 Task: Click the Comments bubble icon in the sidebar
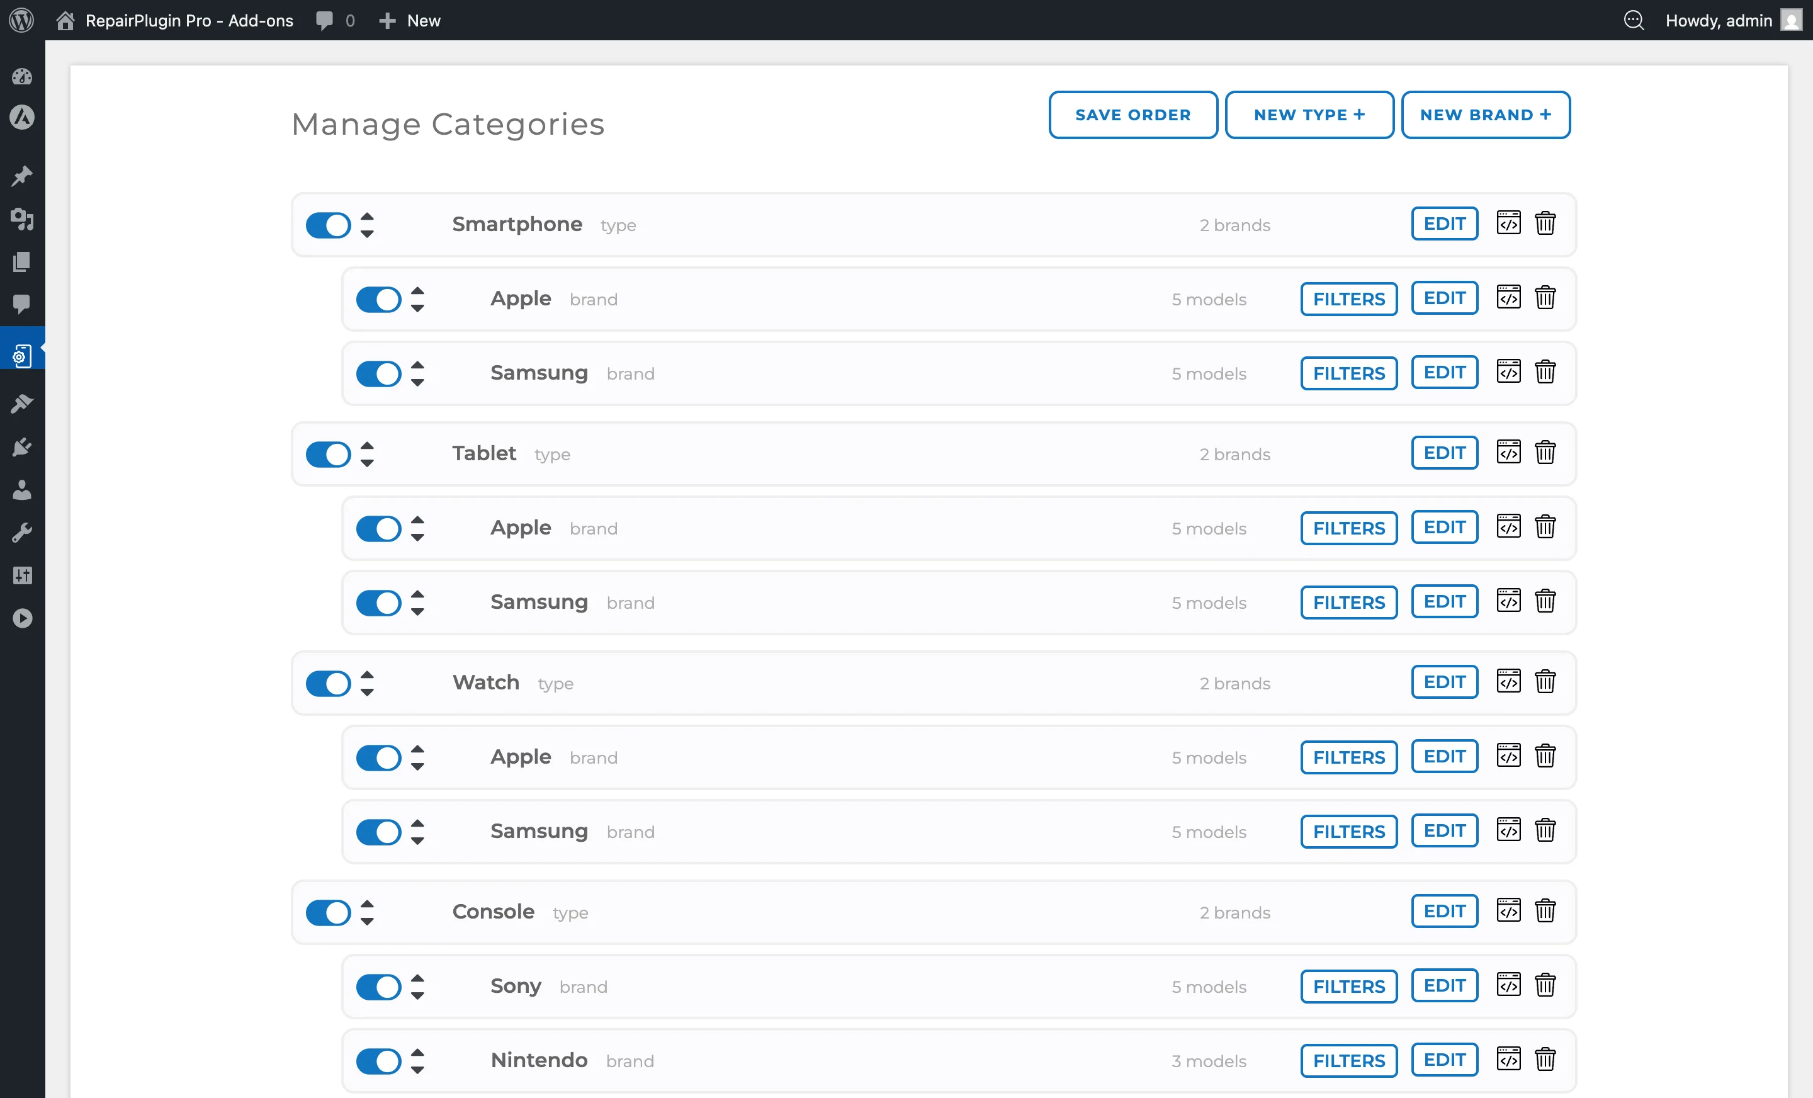[x=23, y=305]
